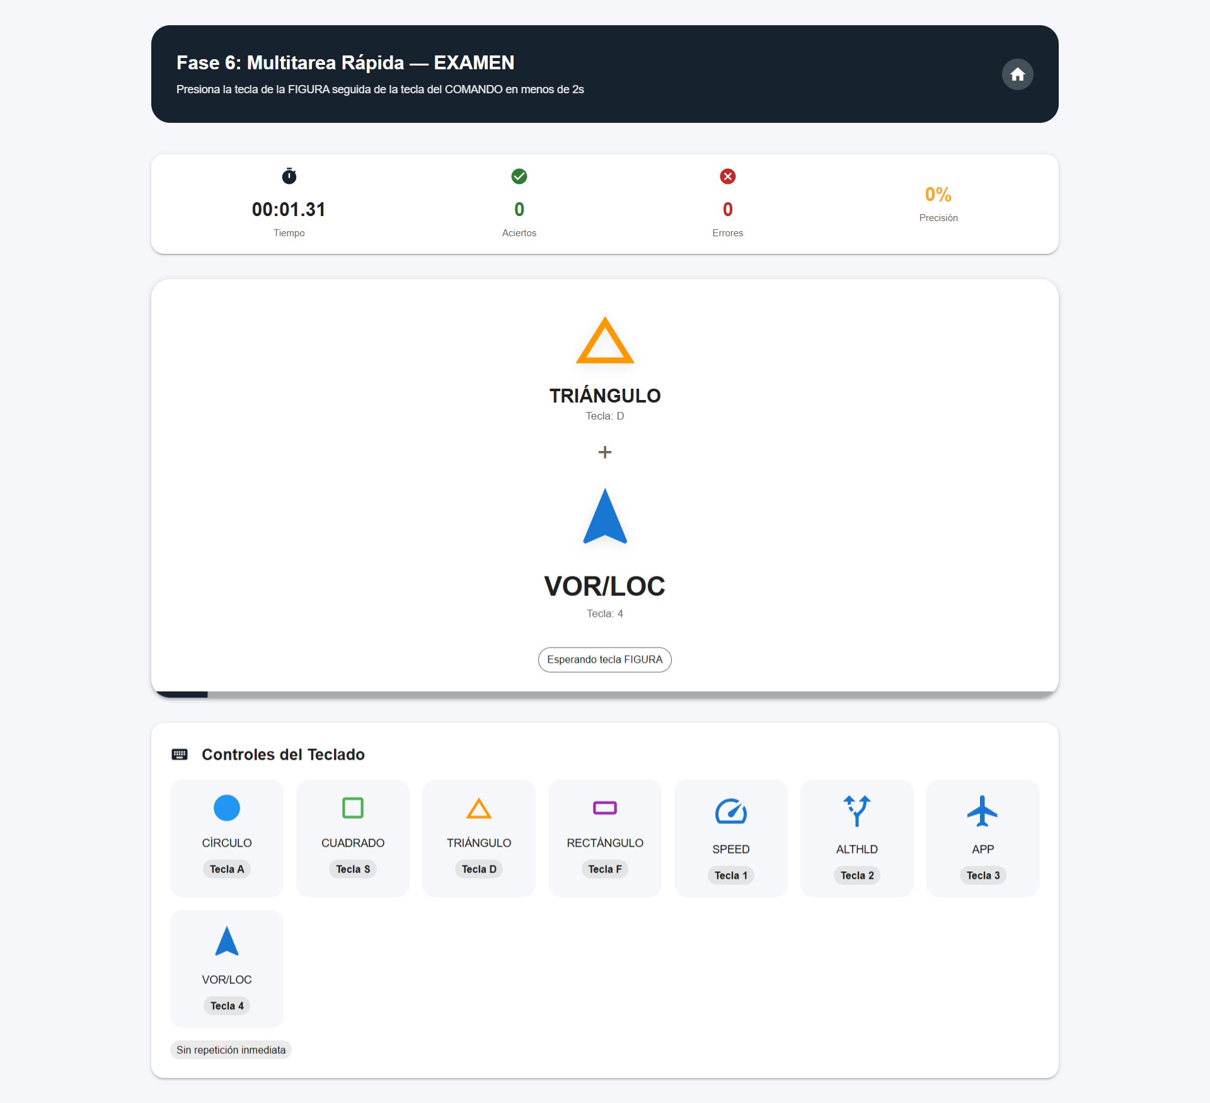Click the stopwatch icon above the timer

(x=289, y=176)
